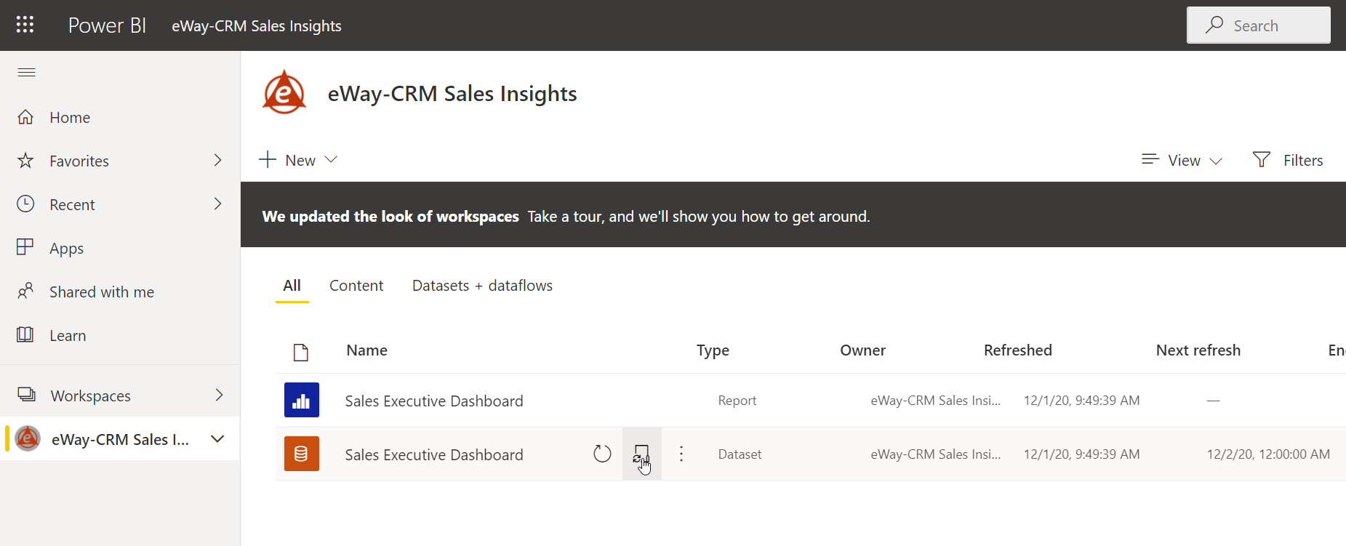Image resolution: width=1346 pixels, height=546 pixels.
Task: Click the eWay-CRM sidebar workspace avatar
Action: (28, 438)
